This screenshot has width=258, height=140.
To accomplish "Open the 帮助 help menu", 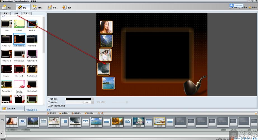I will [x=253, y=8].
